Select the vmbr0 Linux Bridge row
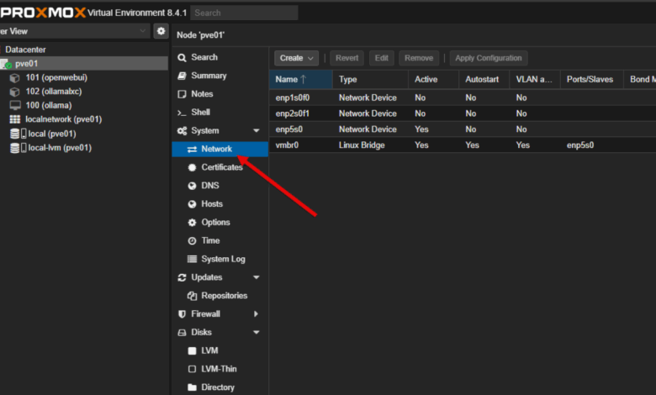The image size is (656, 395). click(463, 145)
